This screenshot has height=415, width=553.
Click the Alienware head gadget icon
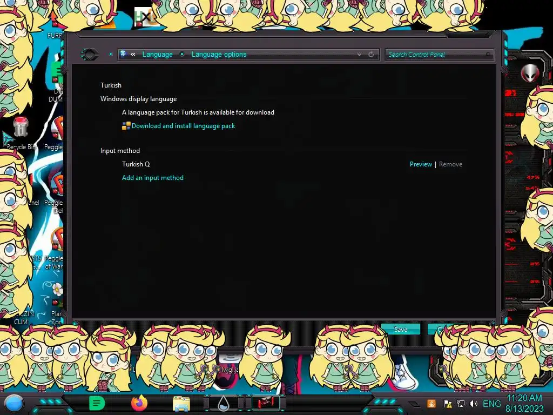(530, 73)
